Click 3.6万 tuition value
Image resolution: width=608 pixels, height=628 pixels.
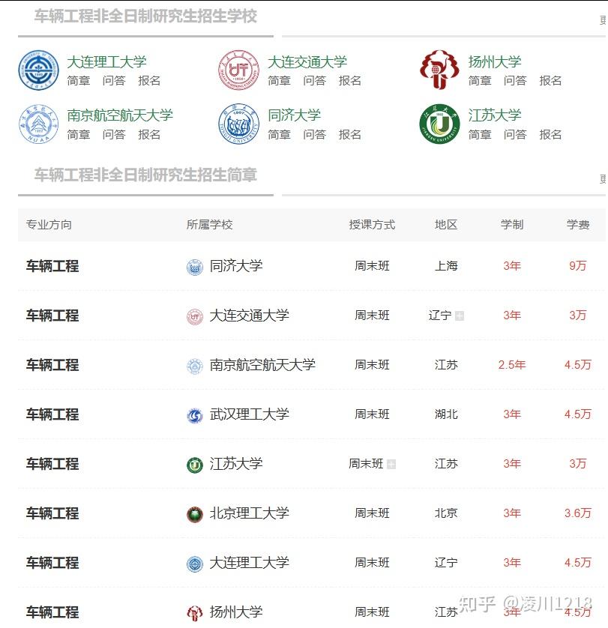pyautogui.click(x=577, y=513)
